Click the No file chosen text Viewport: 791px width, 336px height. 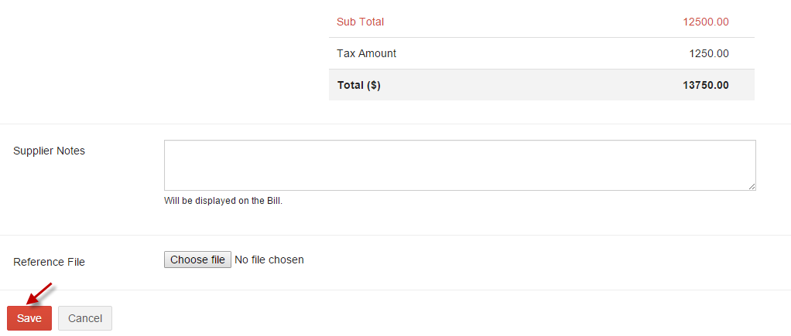click(x=269, y=260)
